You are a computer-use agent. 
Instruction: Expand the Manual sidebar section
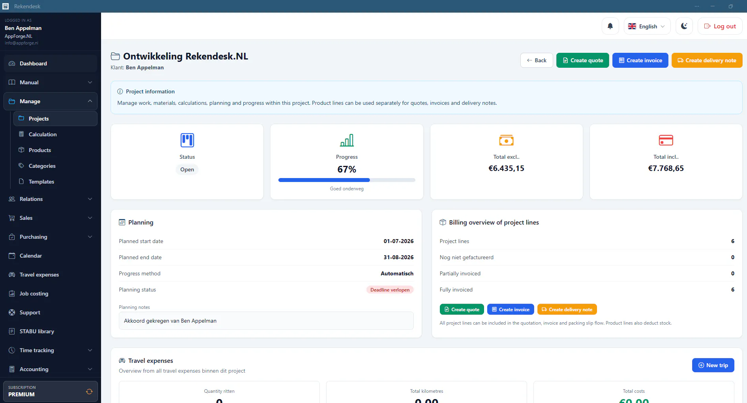[51, 82]
